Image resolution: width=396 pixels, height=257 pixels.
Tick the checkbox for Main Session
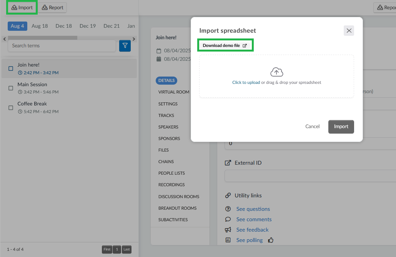click(11, 88)
